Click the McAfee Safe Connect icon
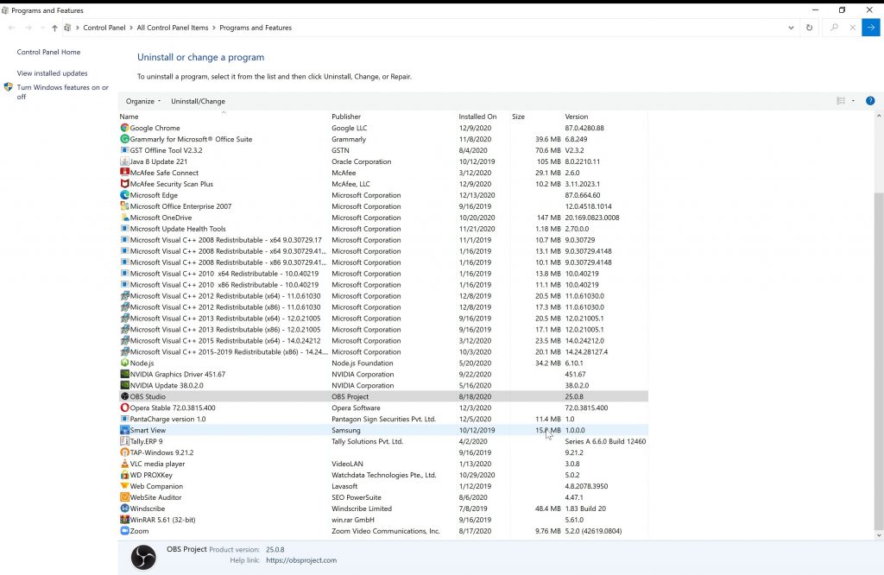 124,173
